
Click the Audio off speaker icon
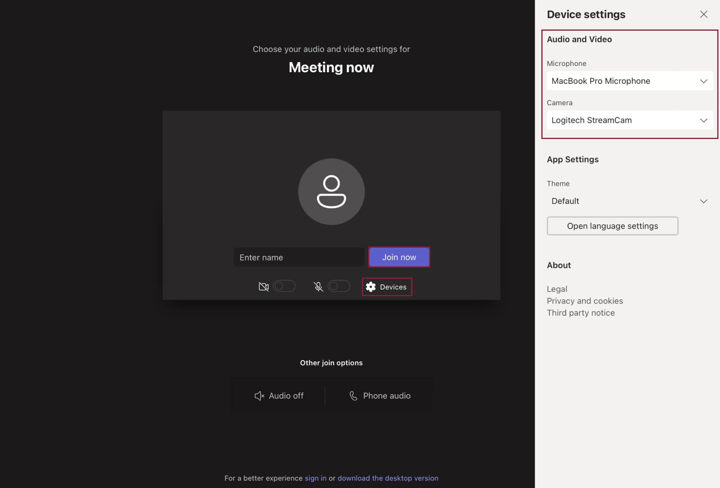click(259, 396)
